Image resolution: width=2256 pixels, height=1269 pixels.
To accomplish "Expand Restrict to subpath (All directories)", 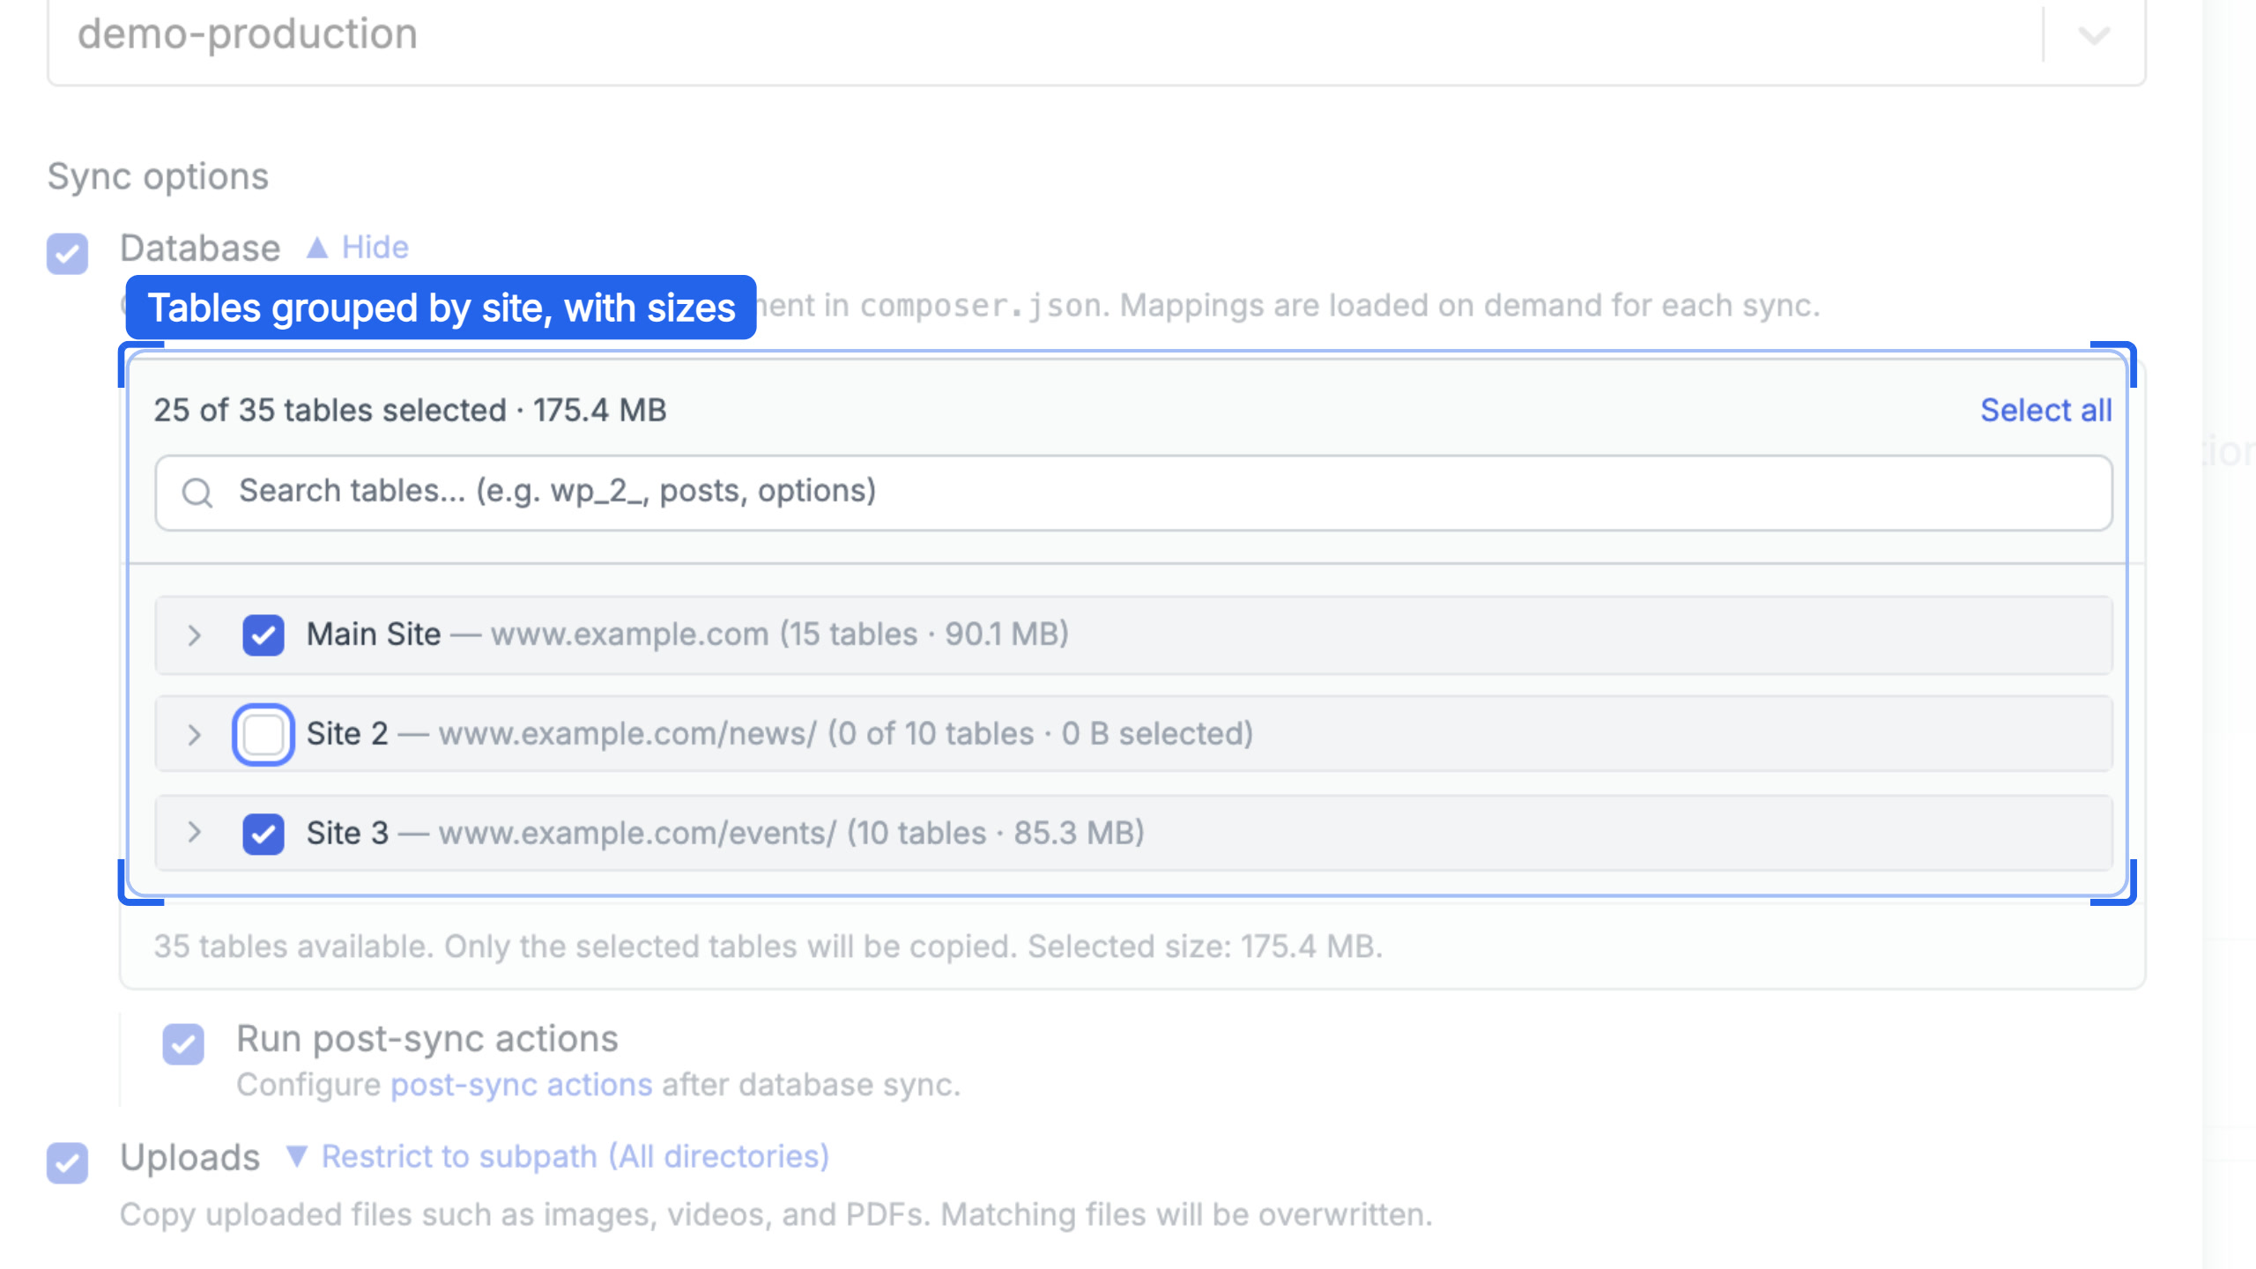I will [559, 1156].
